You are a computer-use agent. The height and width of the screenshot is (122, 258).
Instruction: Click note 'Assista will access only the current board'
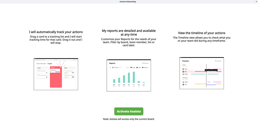click(129, 119)
